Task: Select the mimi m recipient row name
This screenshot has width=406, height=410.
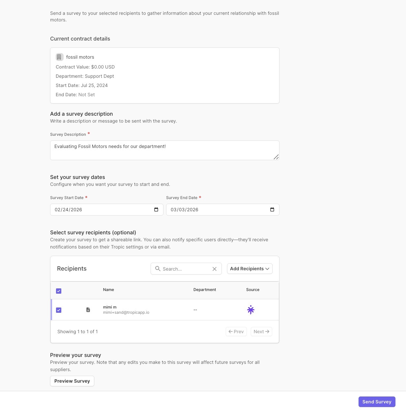Action: 110,307
